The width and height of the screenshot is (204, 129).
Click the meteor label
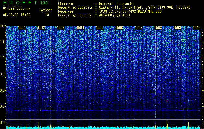[x=46, y=10]
